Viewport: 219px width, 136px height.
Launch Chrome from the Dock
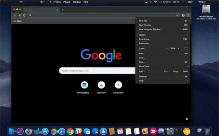coord(70,131)
